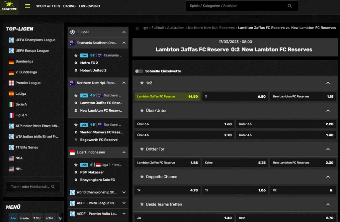Viewport: 340px width, 222px height.
Task: Star the Doppelte Chance market
Action: tap(142, 177)
